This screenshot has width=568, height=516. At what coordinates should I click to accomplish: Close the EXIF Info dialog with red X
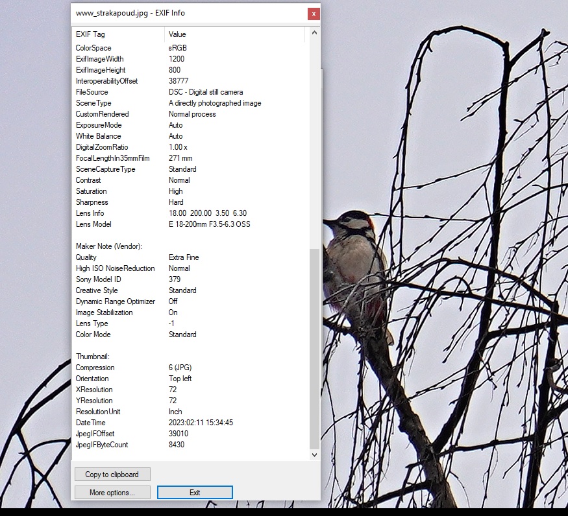(314, 14)
